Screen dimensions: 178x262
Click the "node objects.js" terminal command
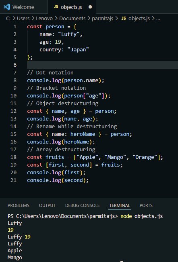[x=142, y=216]
